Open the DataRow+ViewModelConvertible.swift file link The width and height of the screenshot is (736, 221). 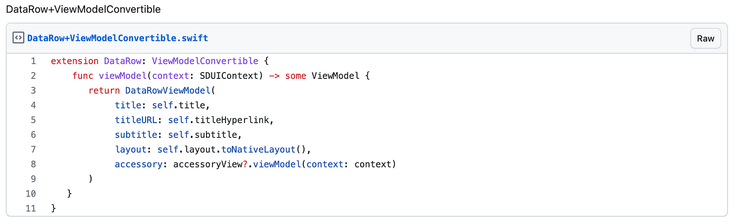point(117,38)
